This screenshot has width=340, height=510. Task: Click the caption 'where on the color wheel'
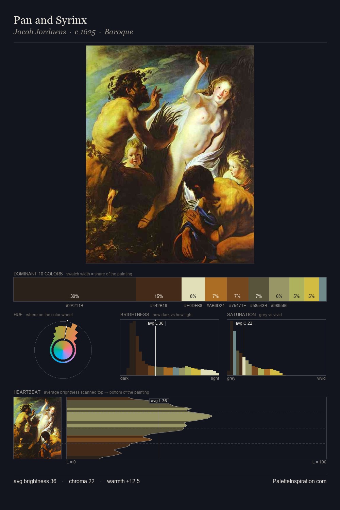(49, 315)
